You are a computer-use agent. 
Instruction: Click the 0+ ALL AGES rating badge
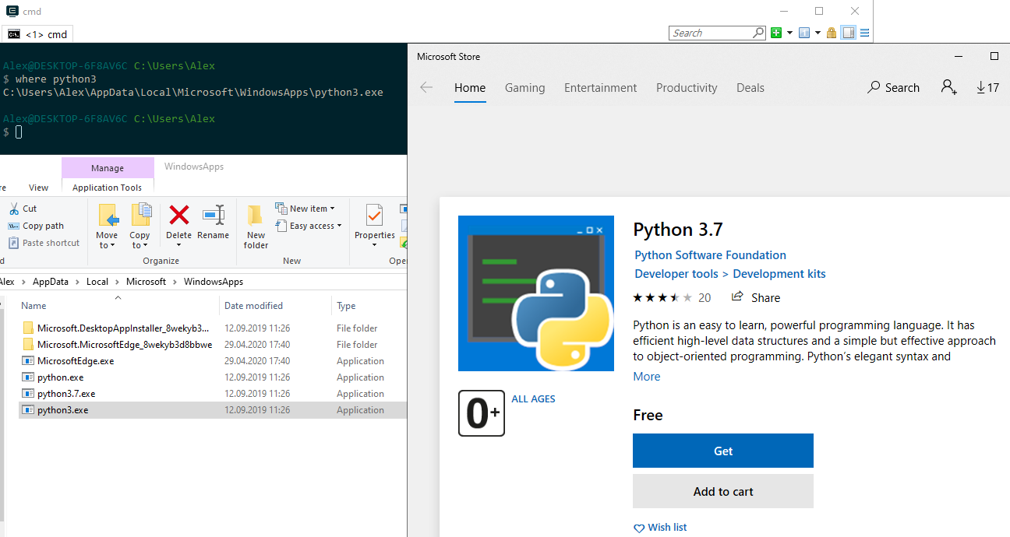tap(482, 413)
